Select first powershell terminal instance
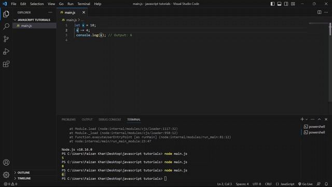The image size is (332, 187). [x=314, y=127]
